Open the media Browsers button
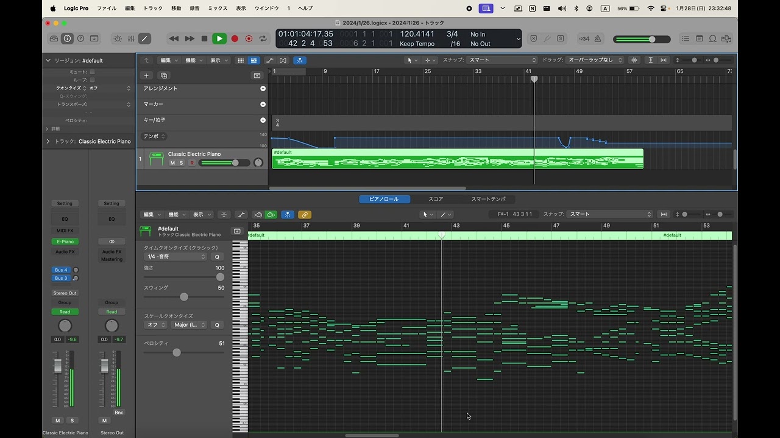 tap(726, 38)
